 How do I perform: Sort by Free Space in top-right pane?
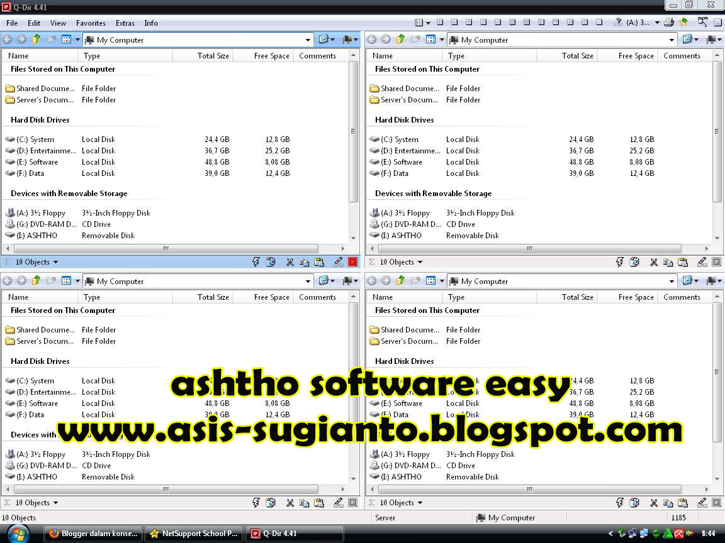pos(627,56)
